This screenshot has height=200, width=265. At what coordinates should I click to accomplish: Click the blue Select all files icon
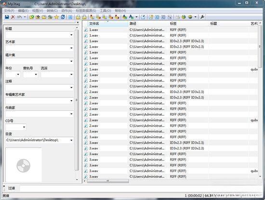tap(70, 17)
